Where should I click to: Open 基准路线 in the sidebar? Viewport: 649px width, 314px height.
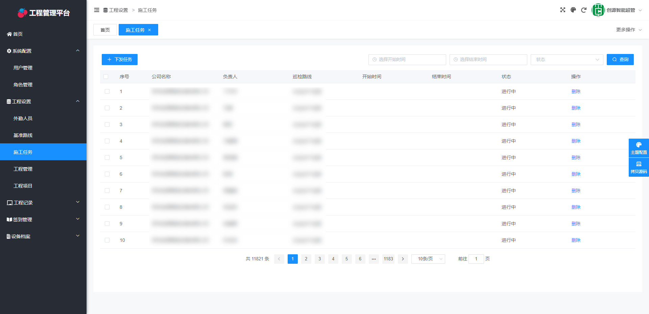tap(23, 135)
